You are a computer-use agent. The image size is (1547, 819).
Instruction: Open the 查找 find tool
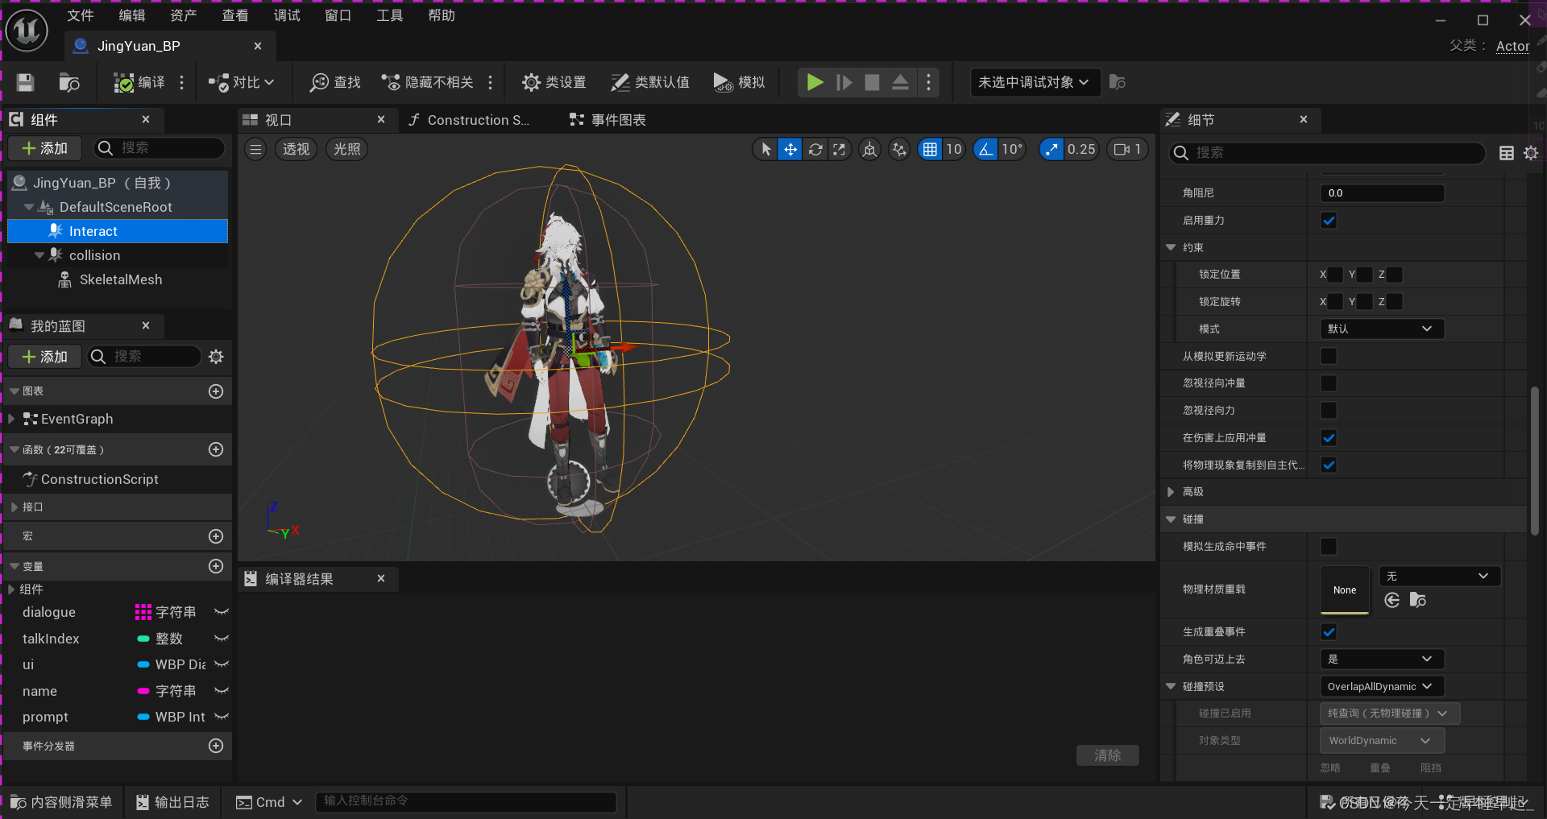[x=336, y=82]
